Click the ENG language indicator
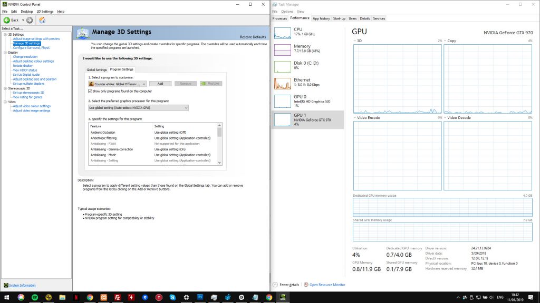The width and height of the screenshot is (540, 303). 500,298
